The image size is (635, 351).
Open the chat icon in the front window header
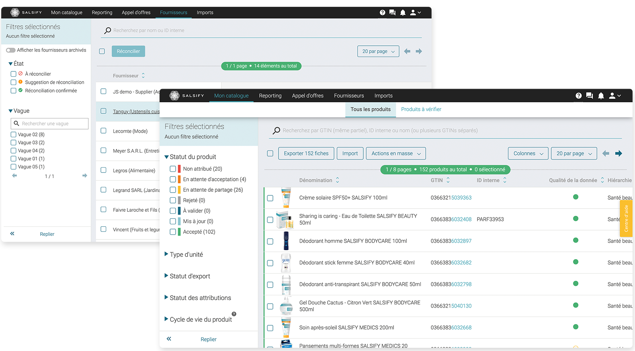[590, 95]
